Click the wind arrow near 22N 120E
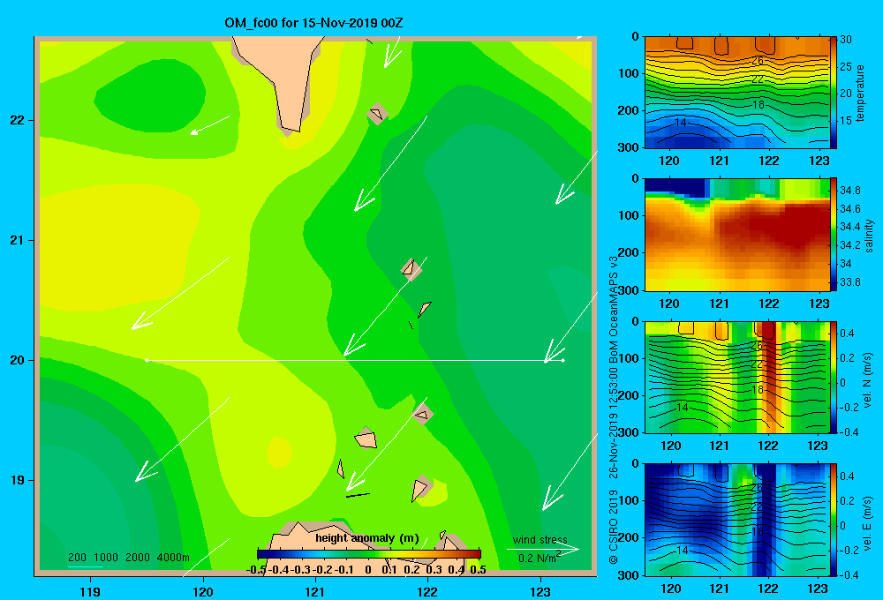The width and height of the screenshot is (883, 600). point(209,125)
